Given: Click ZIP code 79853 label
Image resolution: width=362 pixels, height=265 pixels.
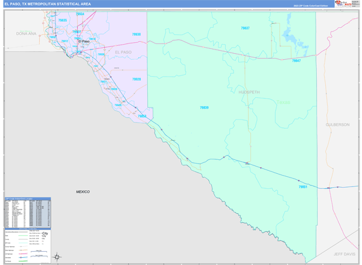Looking at the screenshot, I should [142, 117].
